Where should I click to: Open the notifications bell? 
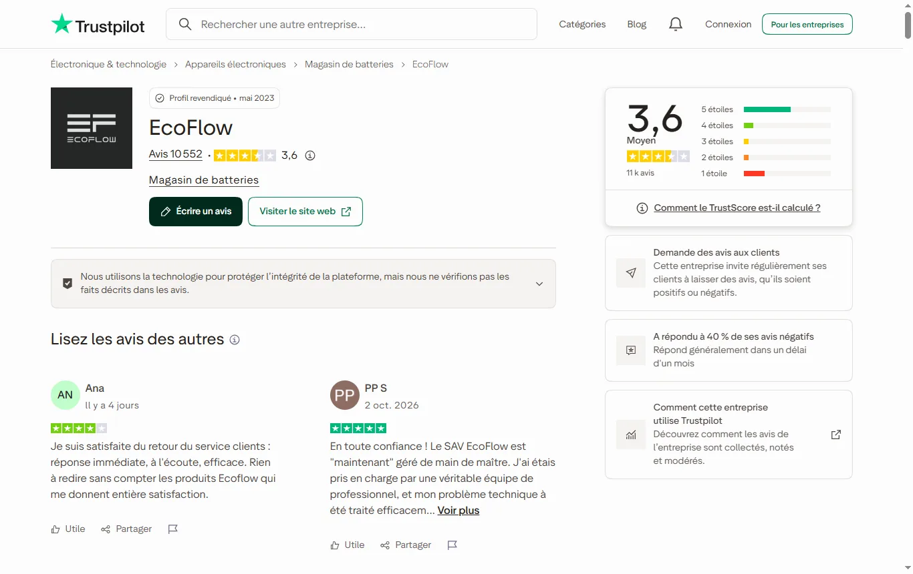(676, 24)
